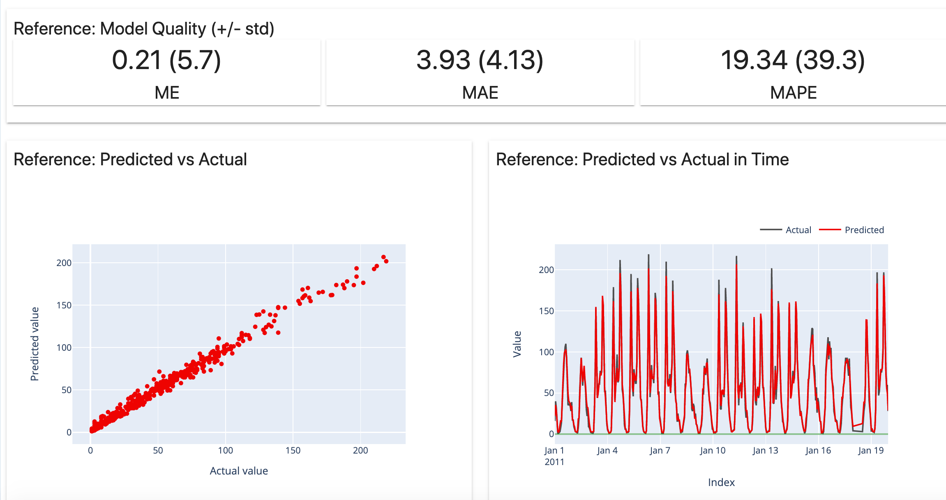
Task: Click the Jan 13 tick label
Action: (765, 451)
